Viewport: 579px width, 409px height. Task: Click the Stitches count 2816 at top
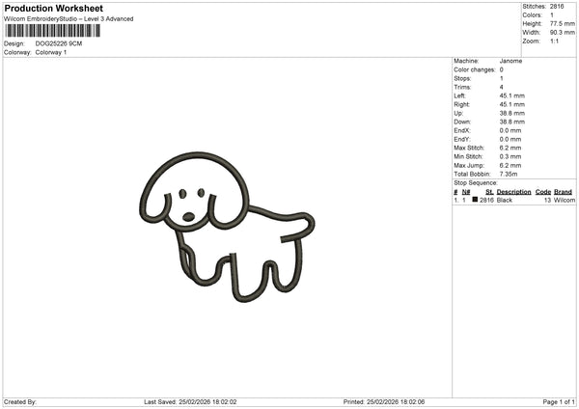pyautogui.click(x=557, y=7)
